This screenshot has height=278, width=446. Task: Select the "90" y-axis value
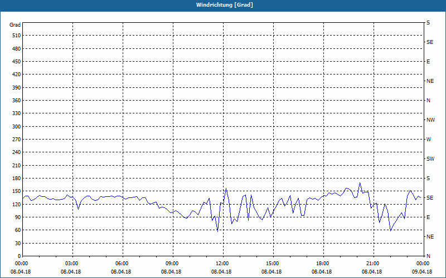click(x=18, y=217)
